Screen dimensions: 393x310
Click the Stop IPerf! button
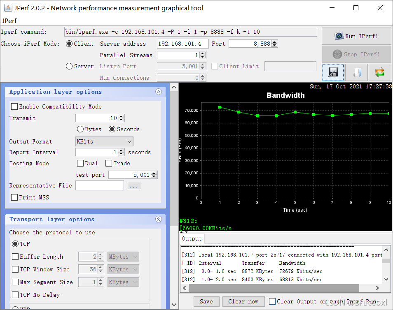click(x=356, y=54)
